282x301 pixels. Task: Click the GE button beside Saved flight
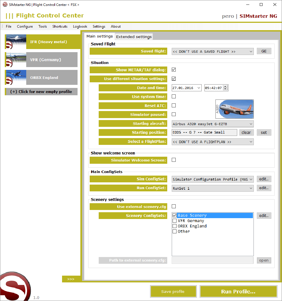pos(264,51)
